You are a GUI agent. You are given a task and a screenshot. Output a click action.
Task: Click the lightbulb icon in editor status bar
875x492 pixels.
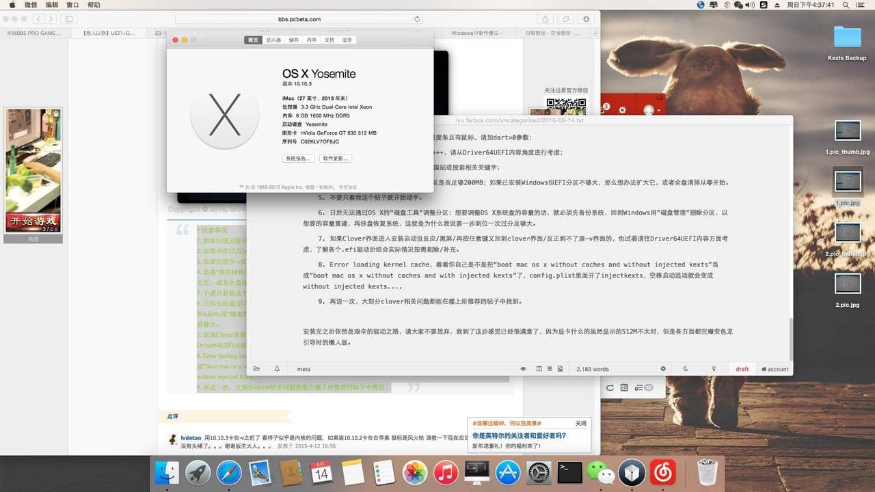(x=714, y=369)
